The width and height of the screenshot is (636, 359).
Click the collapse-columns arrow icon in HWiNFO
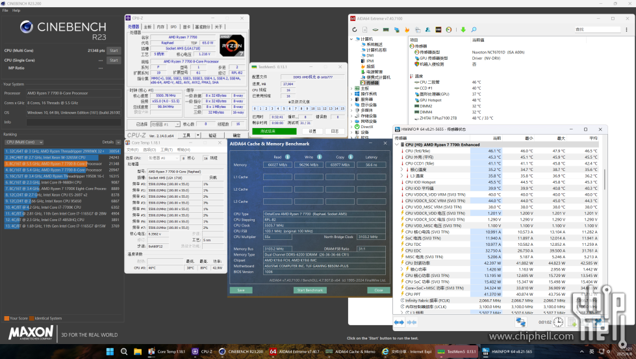(x=412, y=323)
